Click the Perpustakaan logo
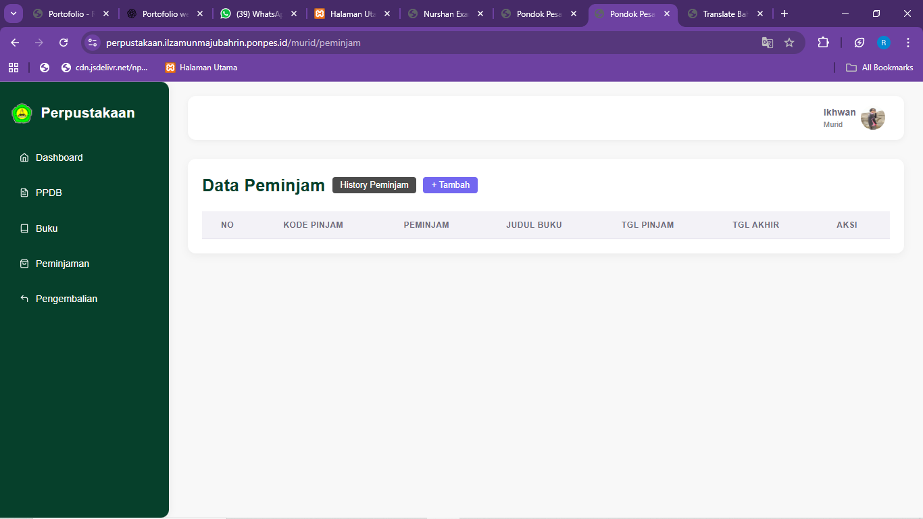Screen dimensions: 923x519 click(x=21, y=113)
